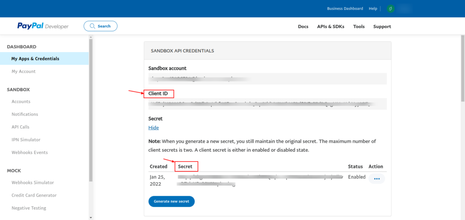This screenshot has width=465, height=220.
Task: Open Notifications in sidebar
Action: pos(25,114)
